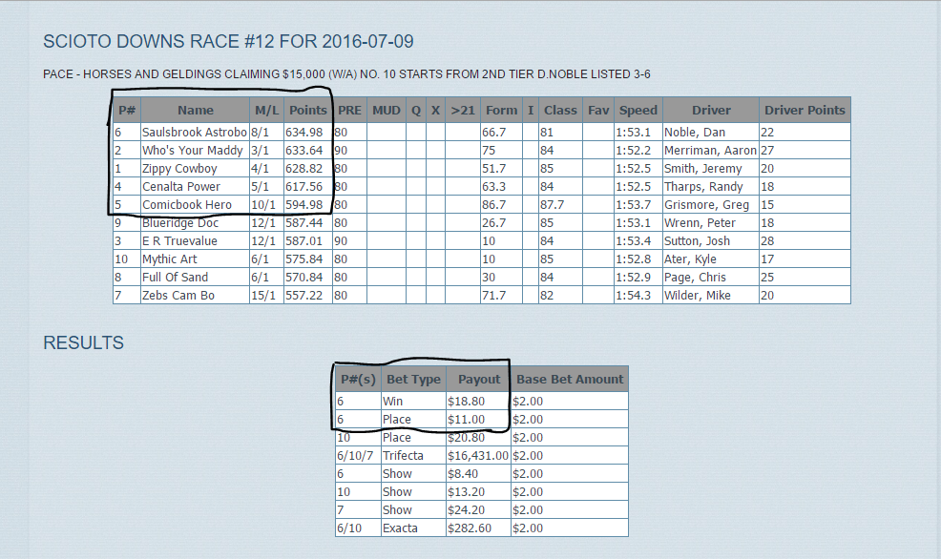This screenshot has height=559, width=941.
Task: Click the Exacta payout $282.60
Action: tap(470, 528)
